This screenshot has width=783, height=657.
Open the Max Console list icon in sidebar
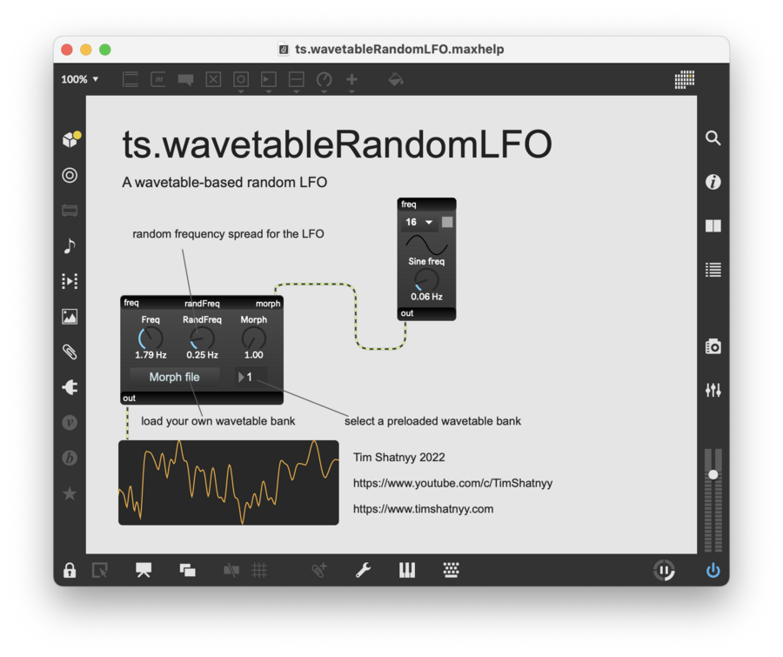[x=713, y=270]
